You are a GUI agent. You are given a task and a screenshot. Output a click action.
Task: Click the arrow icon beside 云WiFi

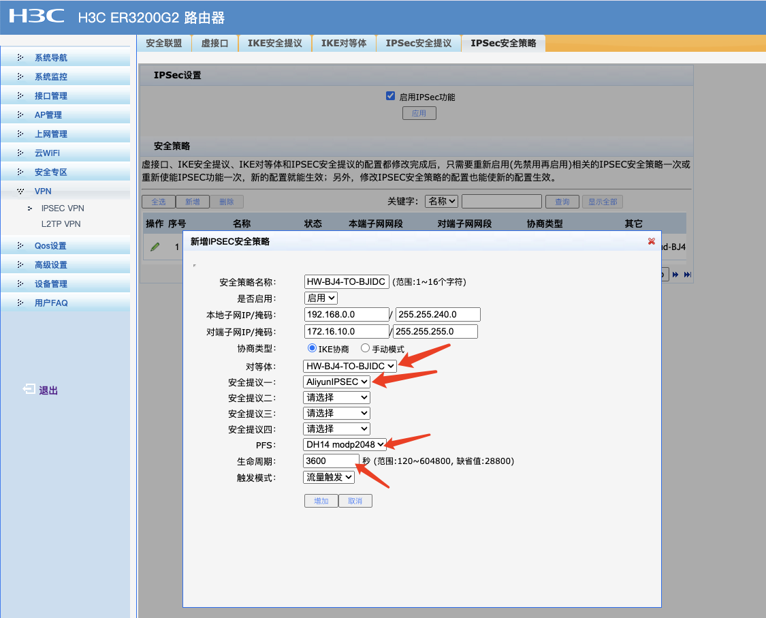coord(20,153)
